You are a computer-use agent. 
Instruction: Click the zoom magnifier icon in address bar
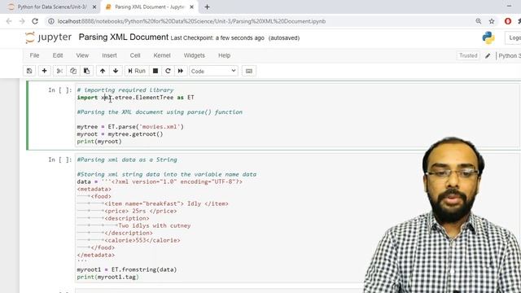pyautogui.click(x=479, y=21)
